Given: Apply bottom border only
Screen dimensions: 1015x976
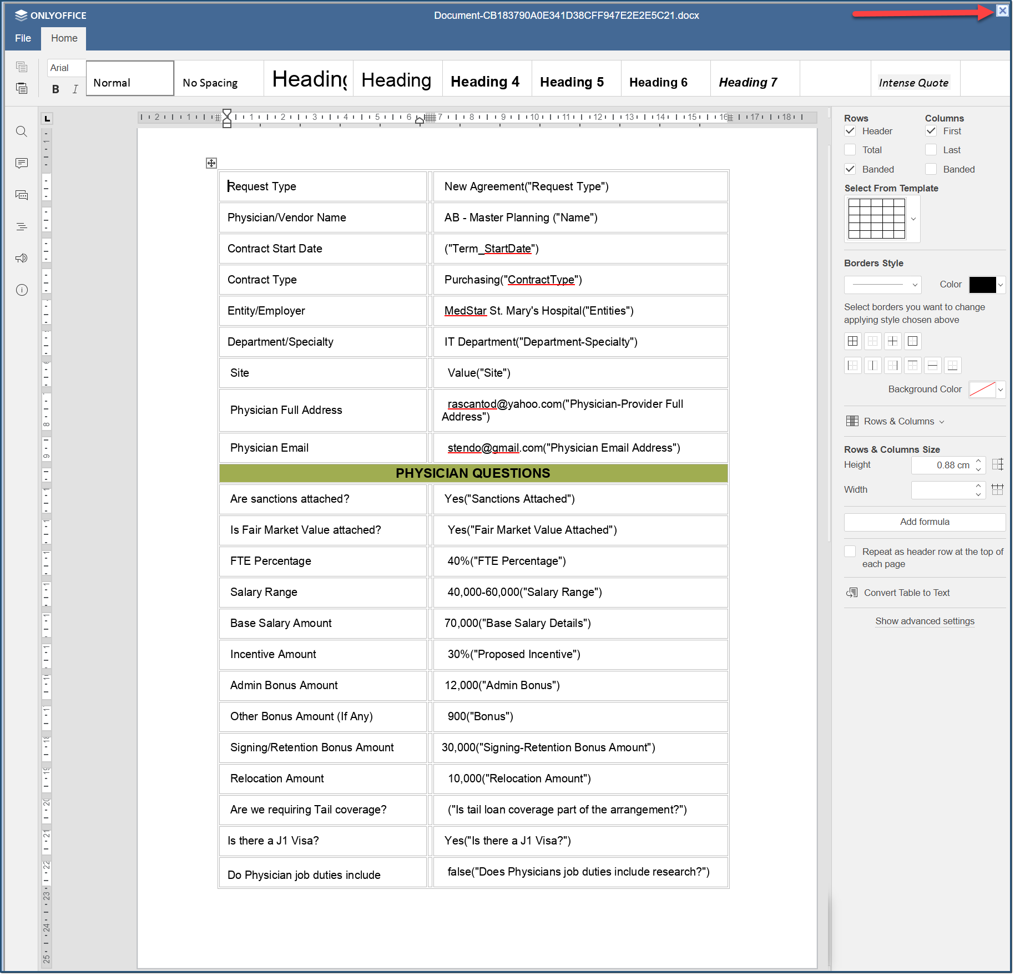Looking at the screenshot, I should tap(953, 365).
